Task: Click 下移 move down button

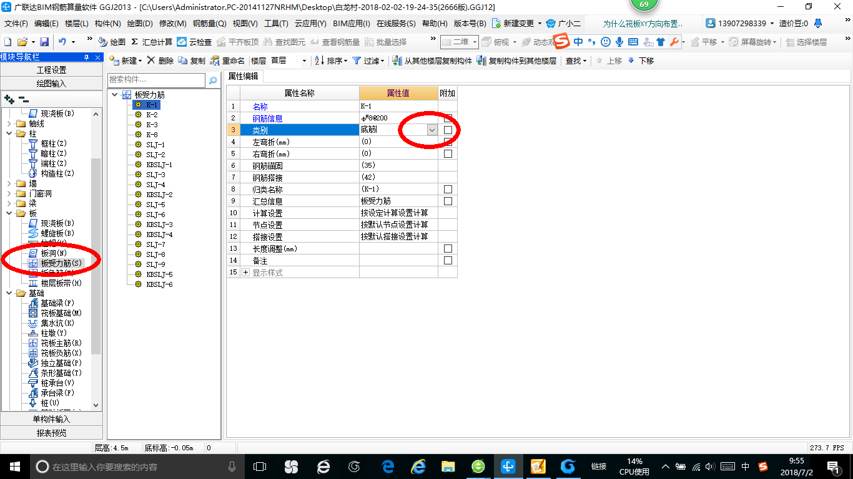Action: (x=641, y=60)
